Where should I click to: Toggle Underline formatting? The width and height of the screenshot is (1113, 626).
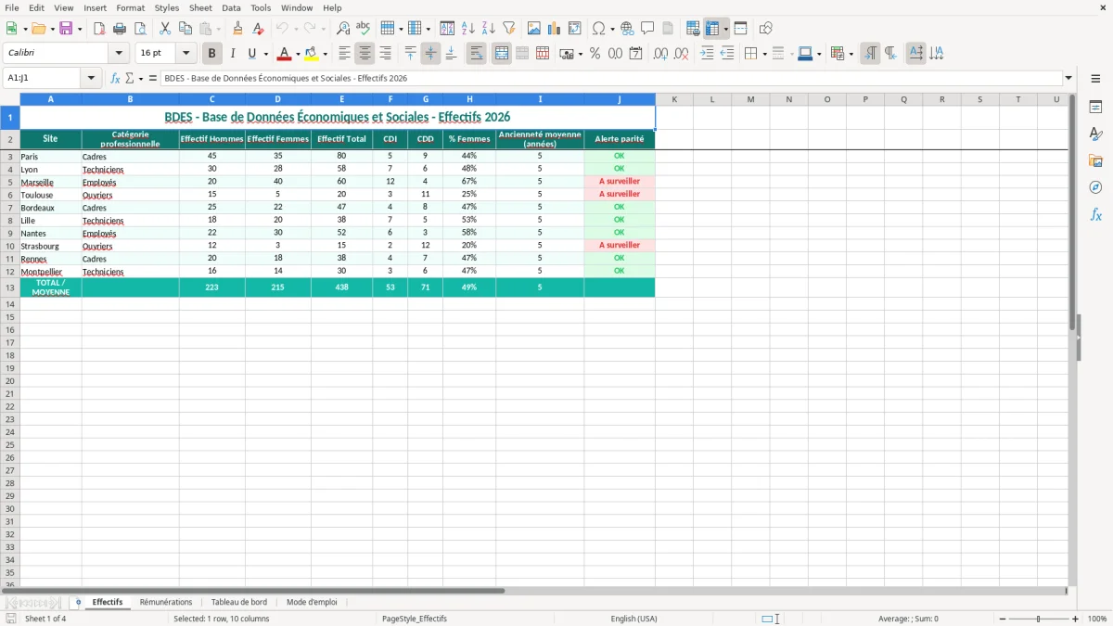(x=251, y=54)
